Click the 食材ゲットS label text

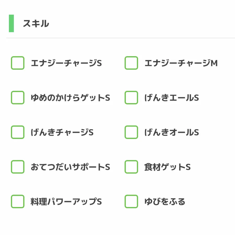click(x=167, y=167)
